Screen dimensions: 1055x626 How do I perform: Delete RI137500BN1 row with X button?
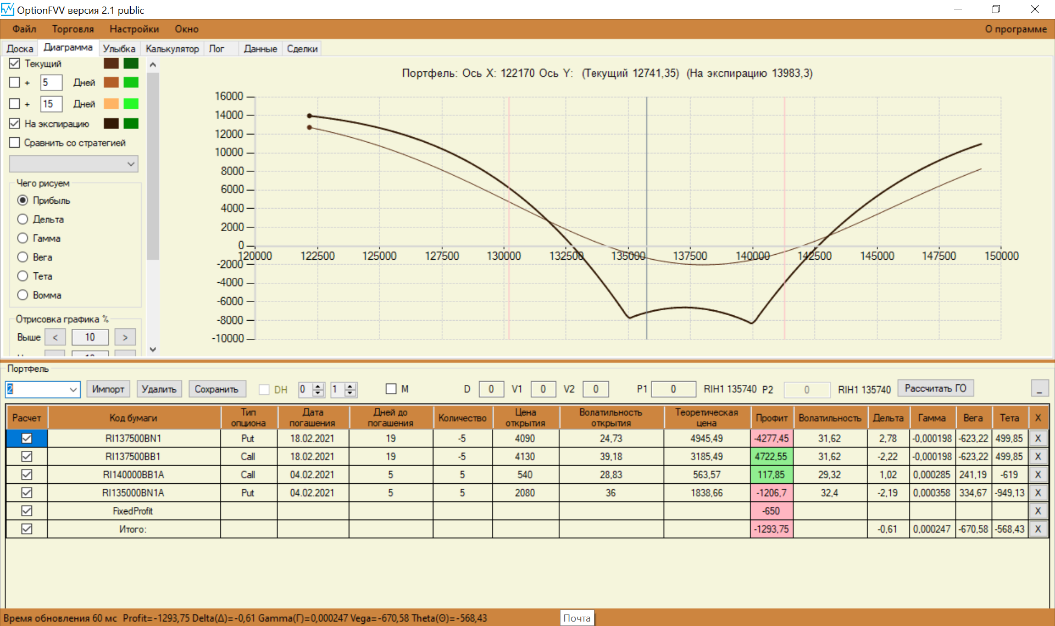pyautogui.click(x=1037, y=438)
